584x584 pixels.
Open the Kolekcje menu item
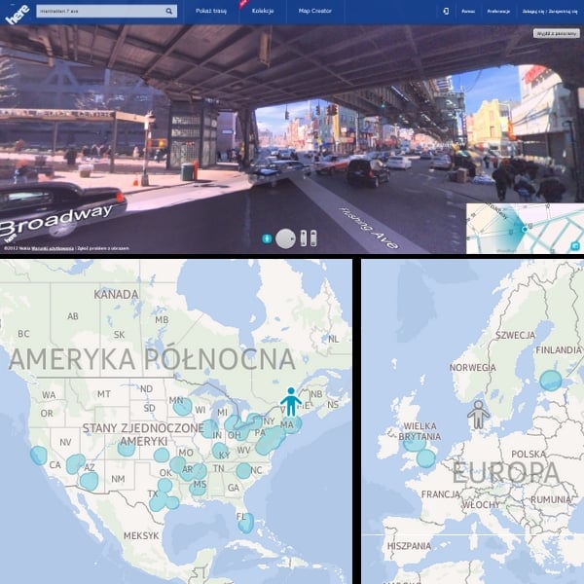263,11
